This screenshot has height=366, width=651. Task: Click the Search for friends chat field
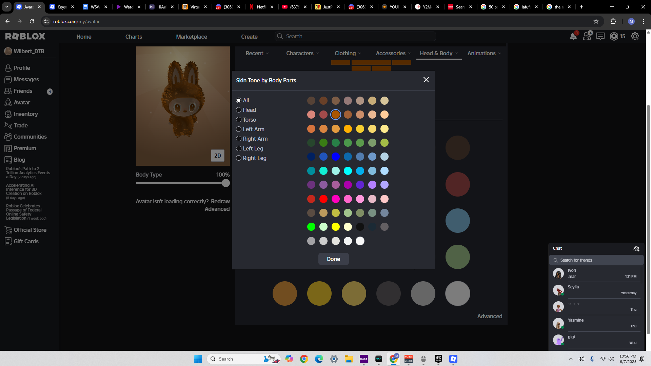tap(596, 260)
